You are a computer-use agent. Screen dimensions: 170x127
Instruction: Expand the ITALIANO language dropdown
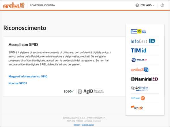pos(147,5)
